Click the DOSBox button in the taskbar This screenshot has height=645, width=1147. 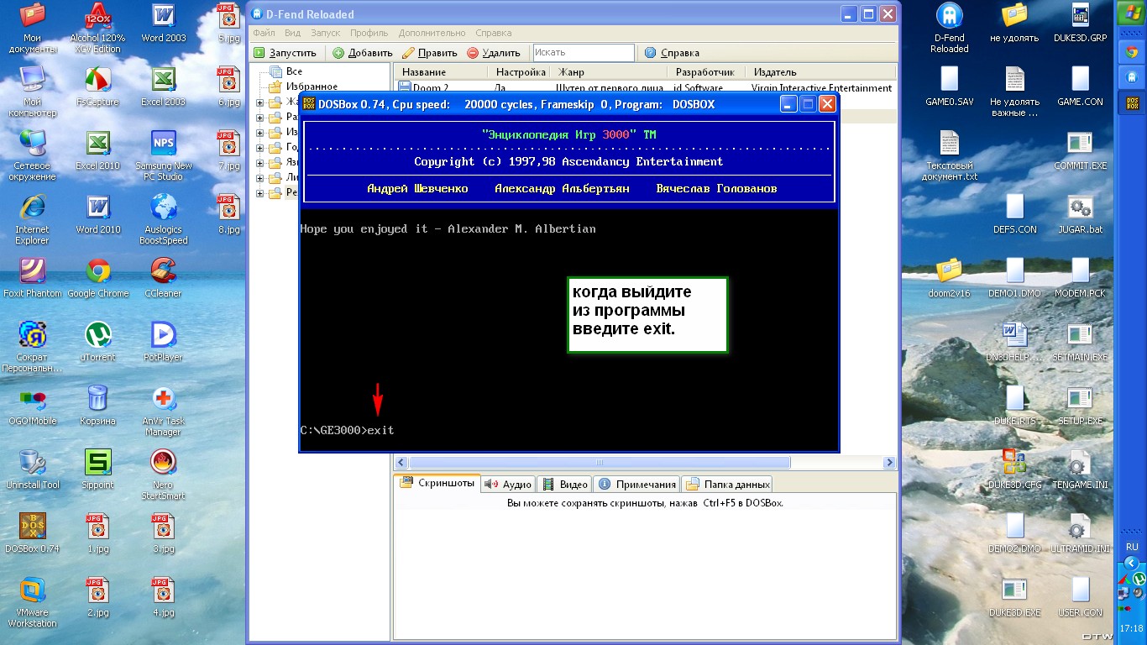[x=1130, y=104]
